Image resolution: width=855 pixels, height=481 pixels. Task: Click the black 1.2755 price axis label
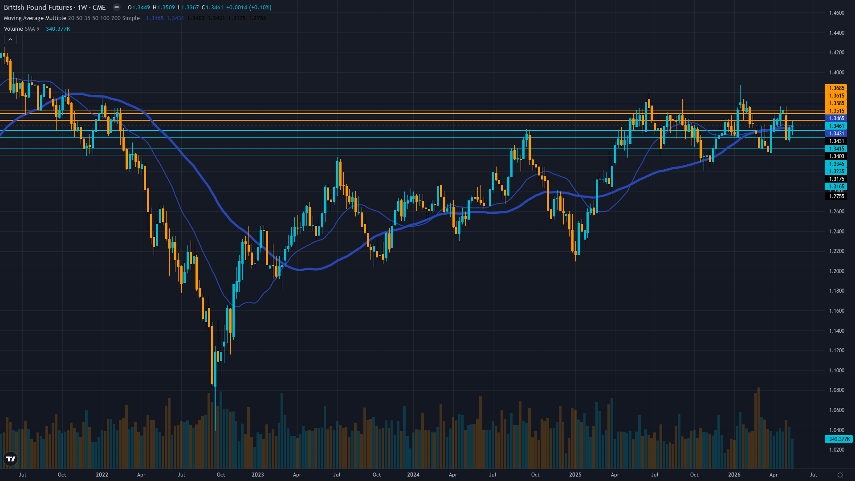[x=836, y=196]
